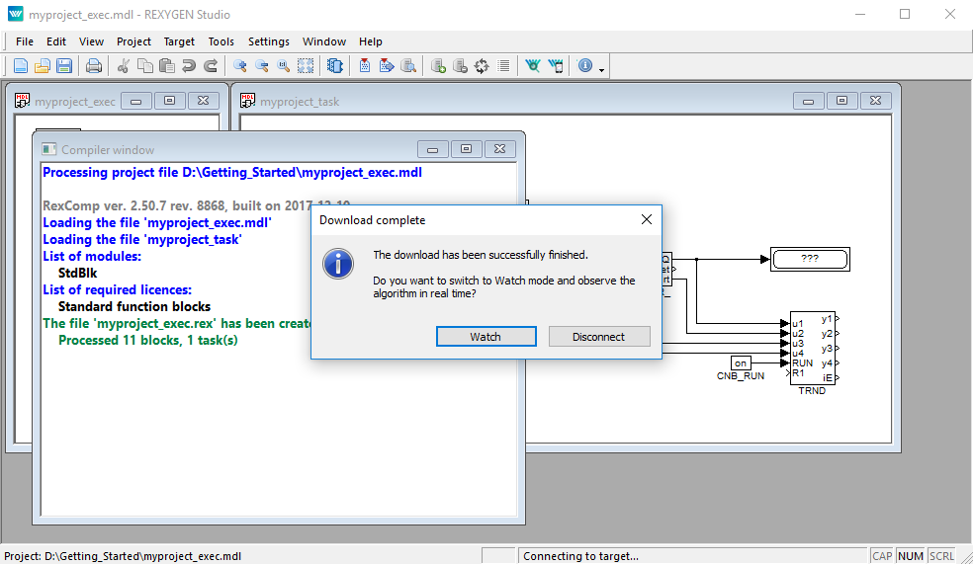
Task: Click the Undo arrow icon
Action: point(189,66)
